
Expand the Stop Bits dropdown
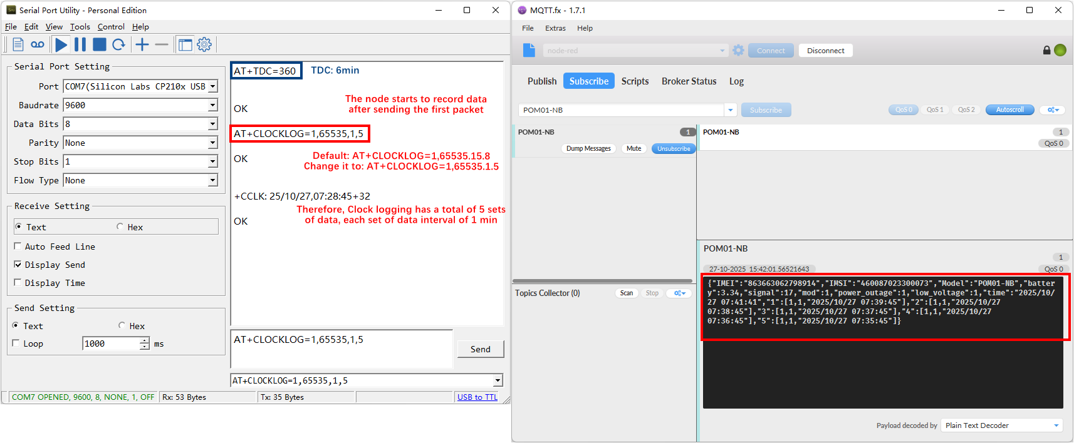213,161
